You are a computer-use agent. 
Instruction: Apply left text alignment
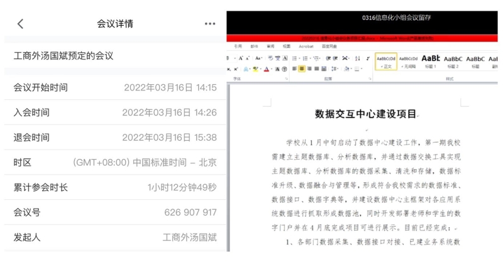pyautogui.click(x=294, y=69)
